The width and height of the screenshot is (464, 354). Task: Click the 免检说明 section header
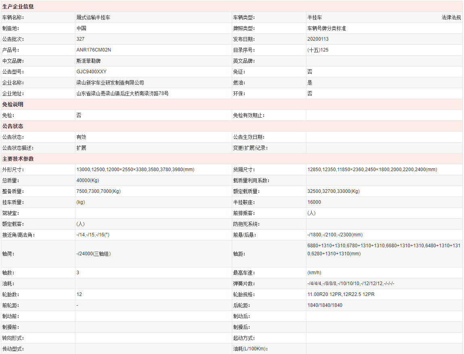coord(13,104)
